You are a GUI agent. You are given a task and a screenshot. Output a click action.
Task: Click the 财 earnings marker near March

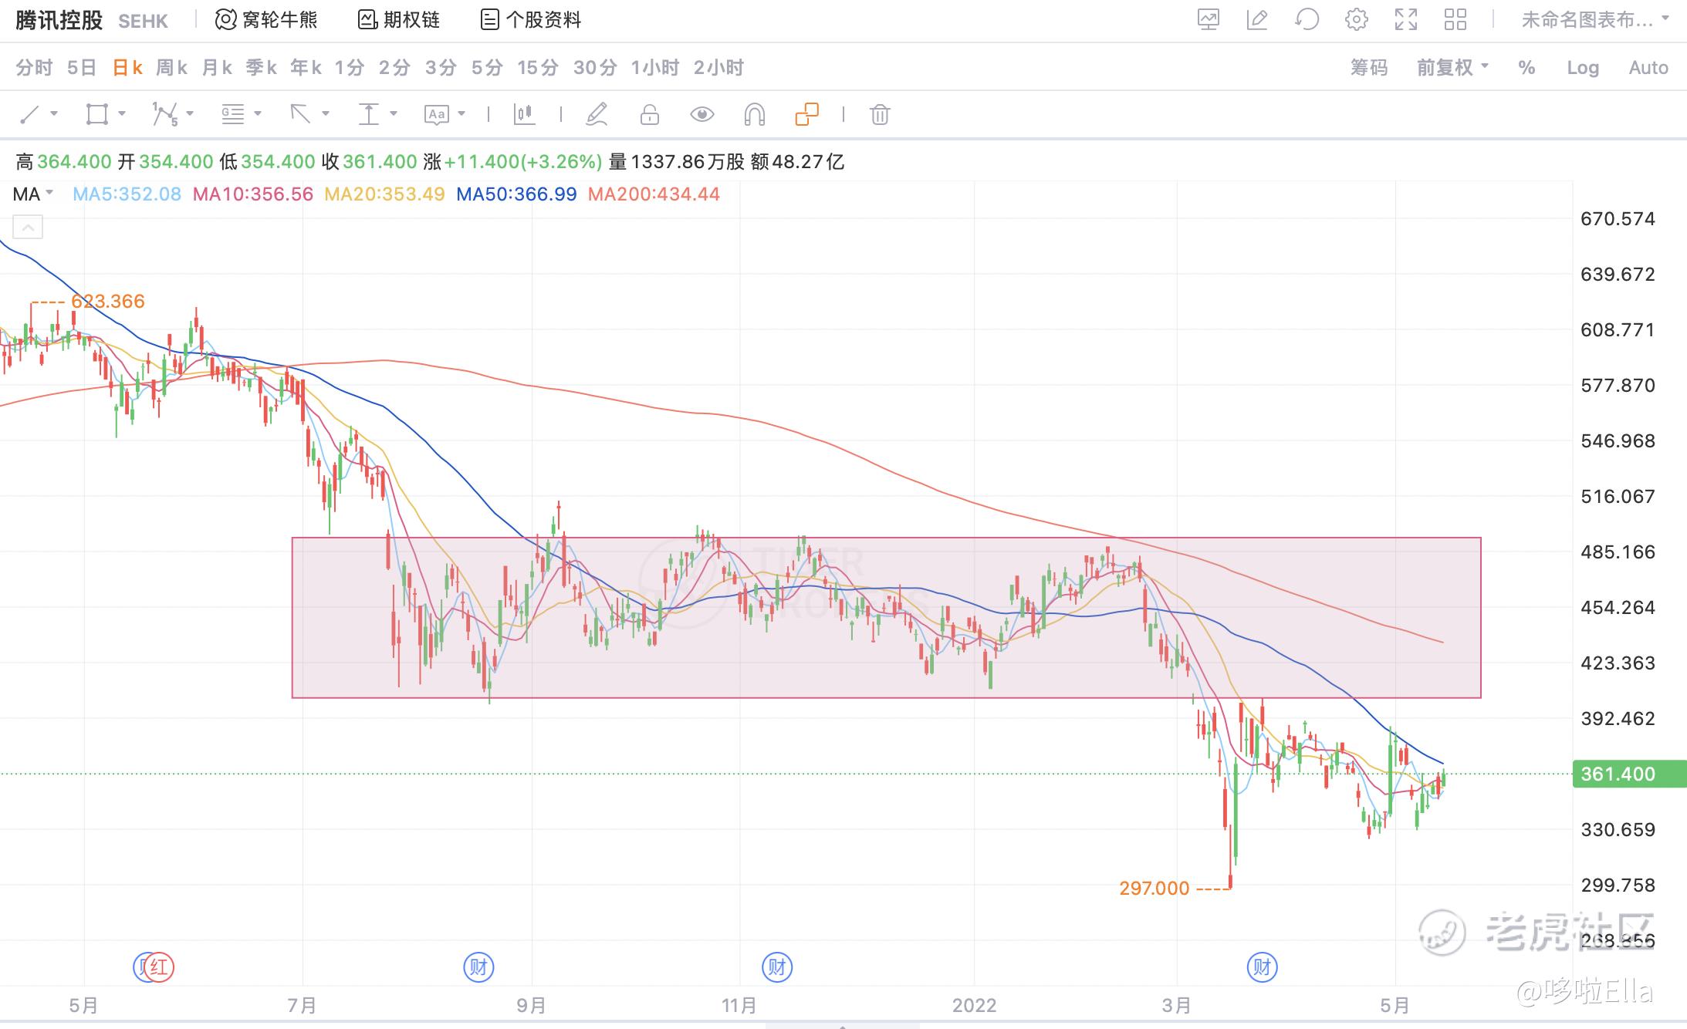pyautogui.click(x=1263, y=967)
